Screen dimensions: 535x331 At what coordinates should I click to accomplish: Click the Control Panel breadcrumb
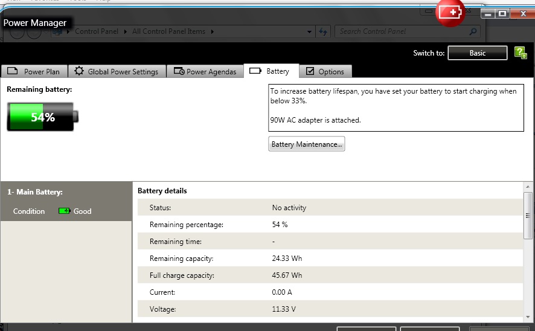pos(97,31)
